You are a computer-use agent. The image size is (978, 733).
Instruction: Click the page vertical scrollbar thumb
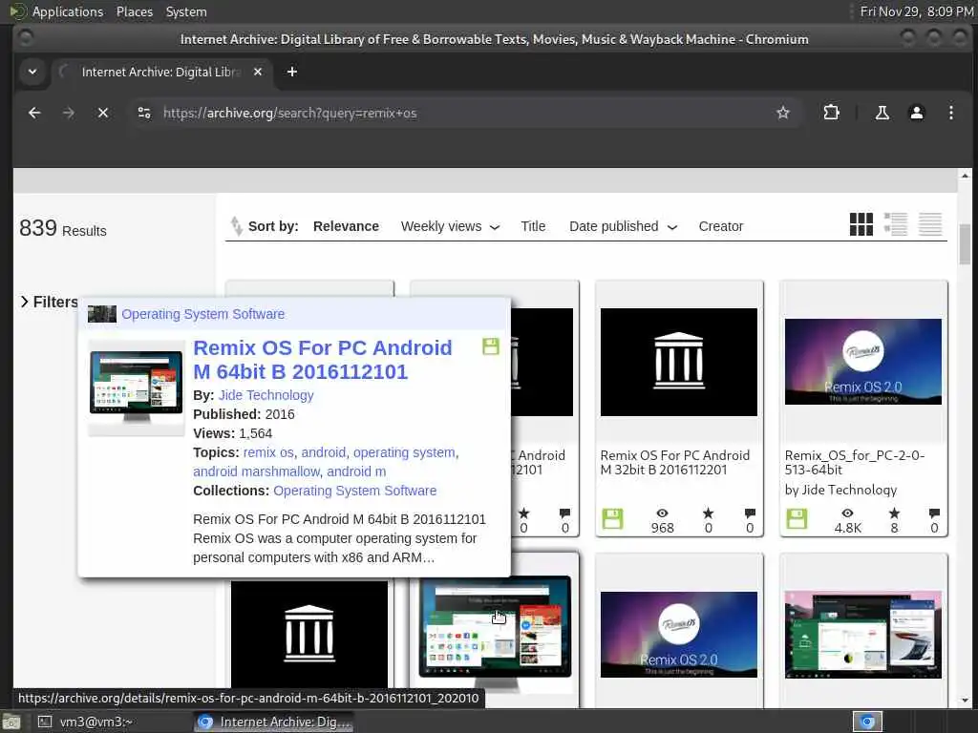click(x=965, y=243)
